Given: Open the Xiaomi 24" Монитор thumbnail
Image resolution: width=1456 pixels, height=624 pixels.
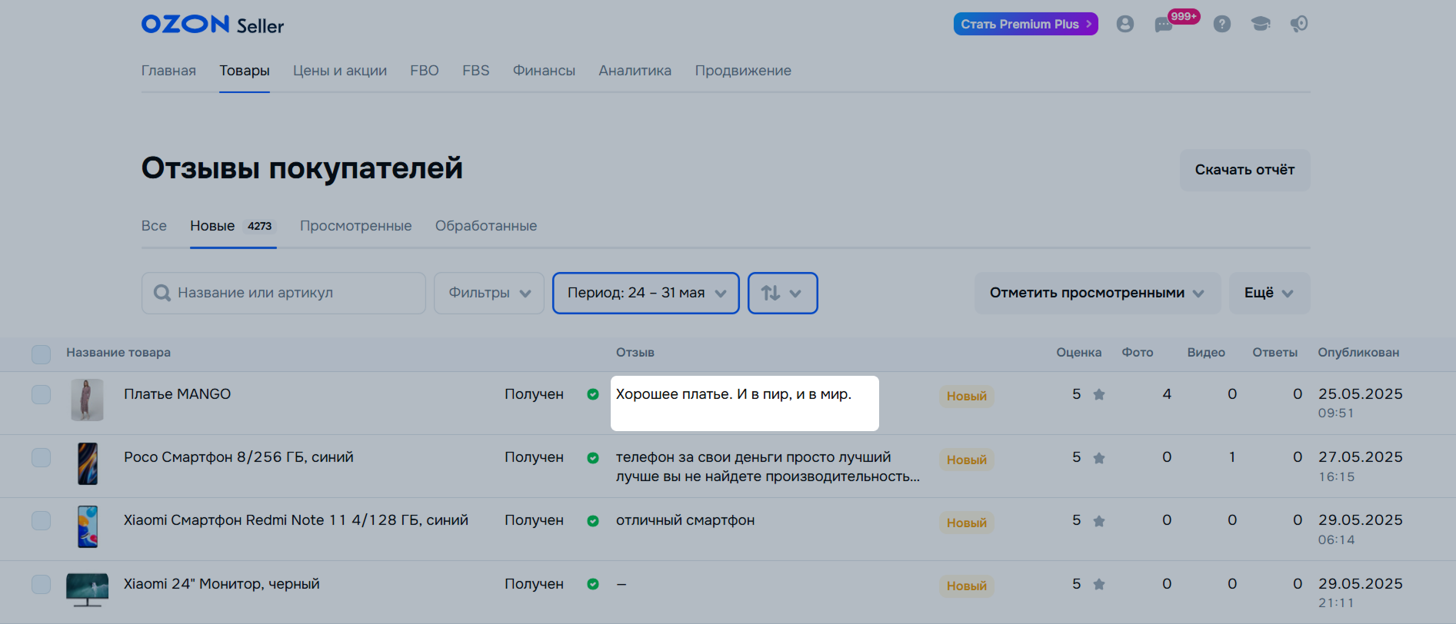Looking at the screenshot, I should pos(87,589).
